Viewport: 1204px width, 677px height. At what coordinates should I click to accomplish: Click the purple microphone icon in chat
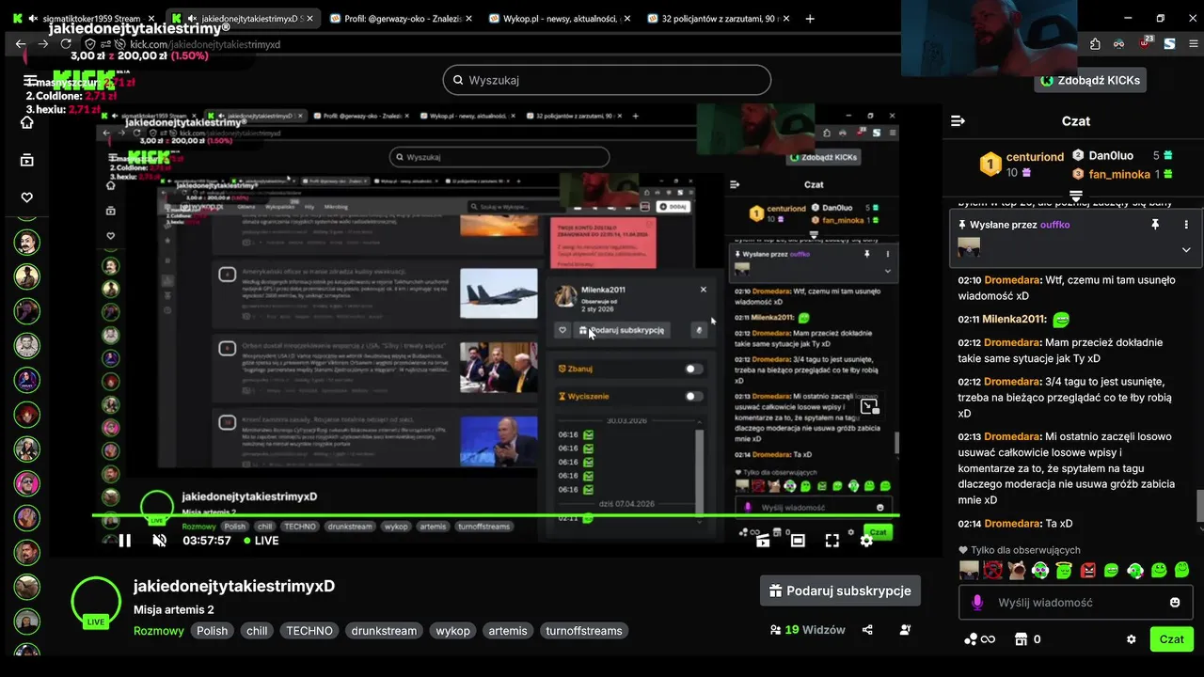tap(977, 602)
